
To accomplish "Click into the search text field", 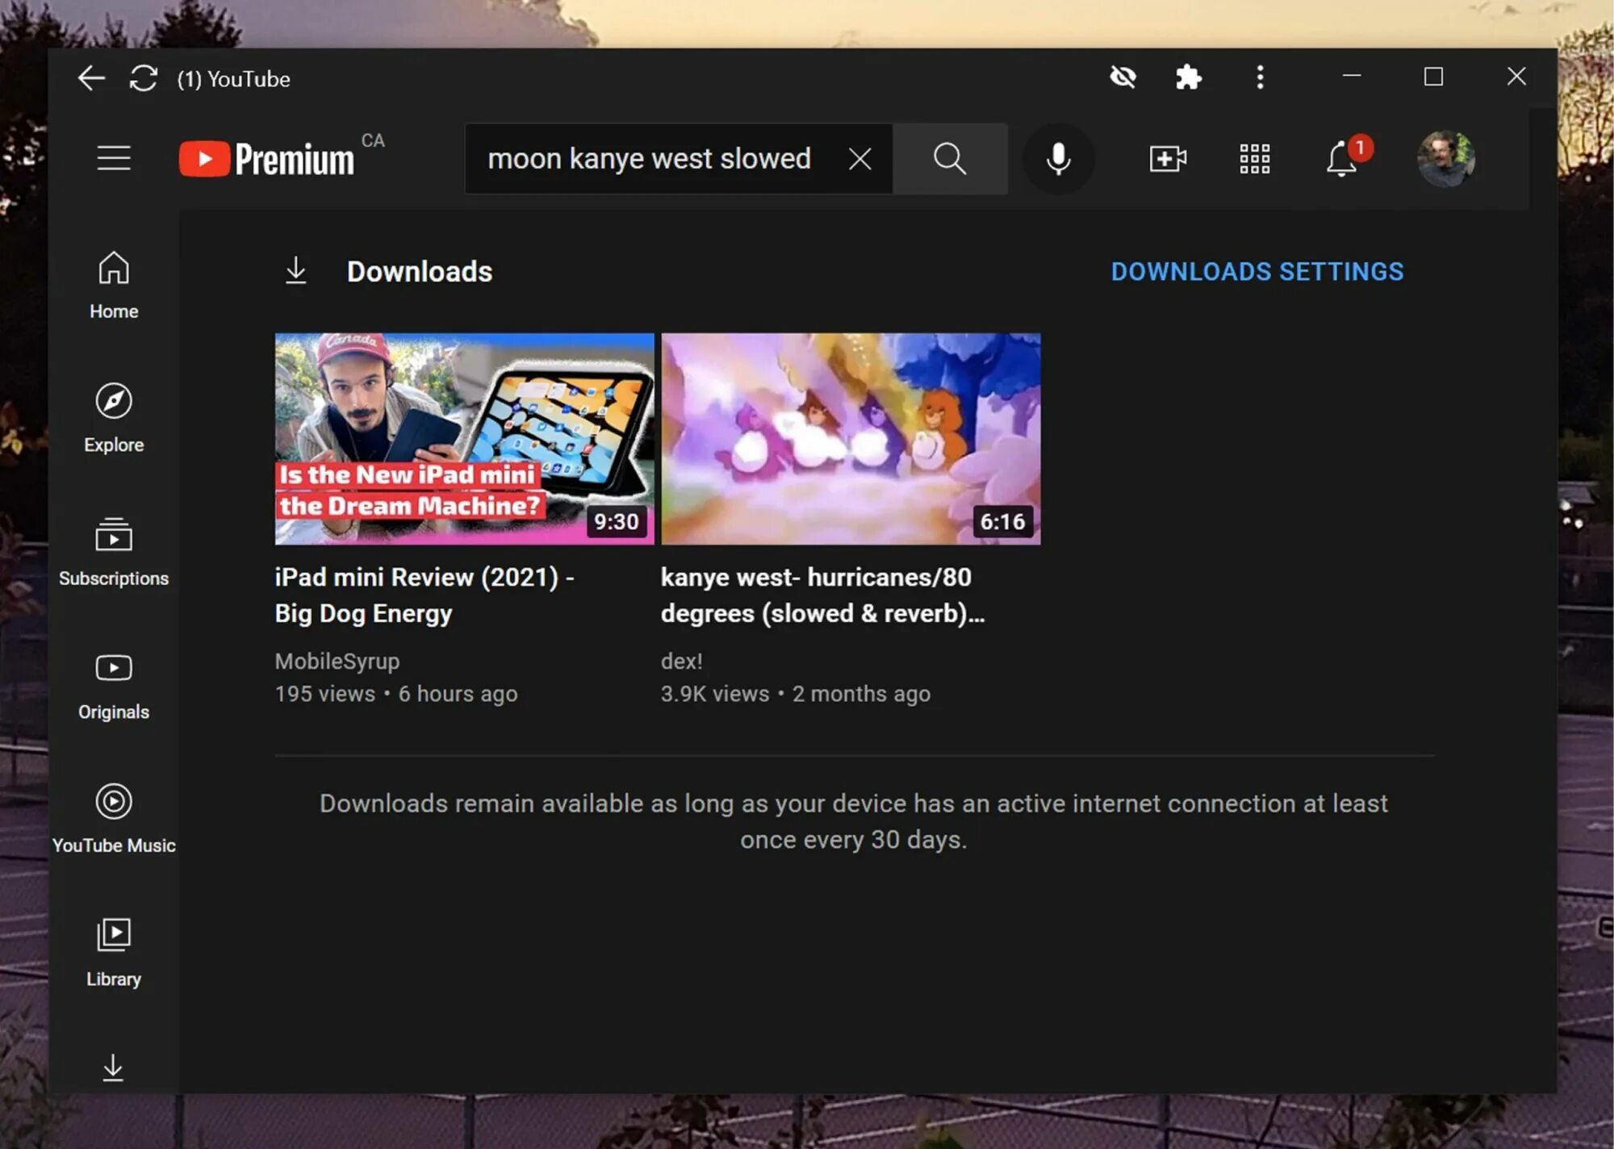I will coord(649,159).
